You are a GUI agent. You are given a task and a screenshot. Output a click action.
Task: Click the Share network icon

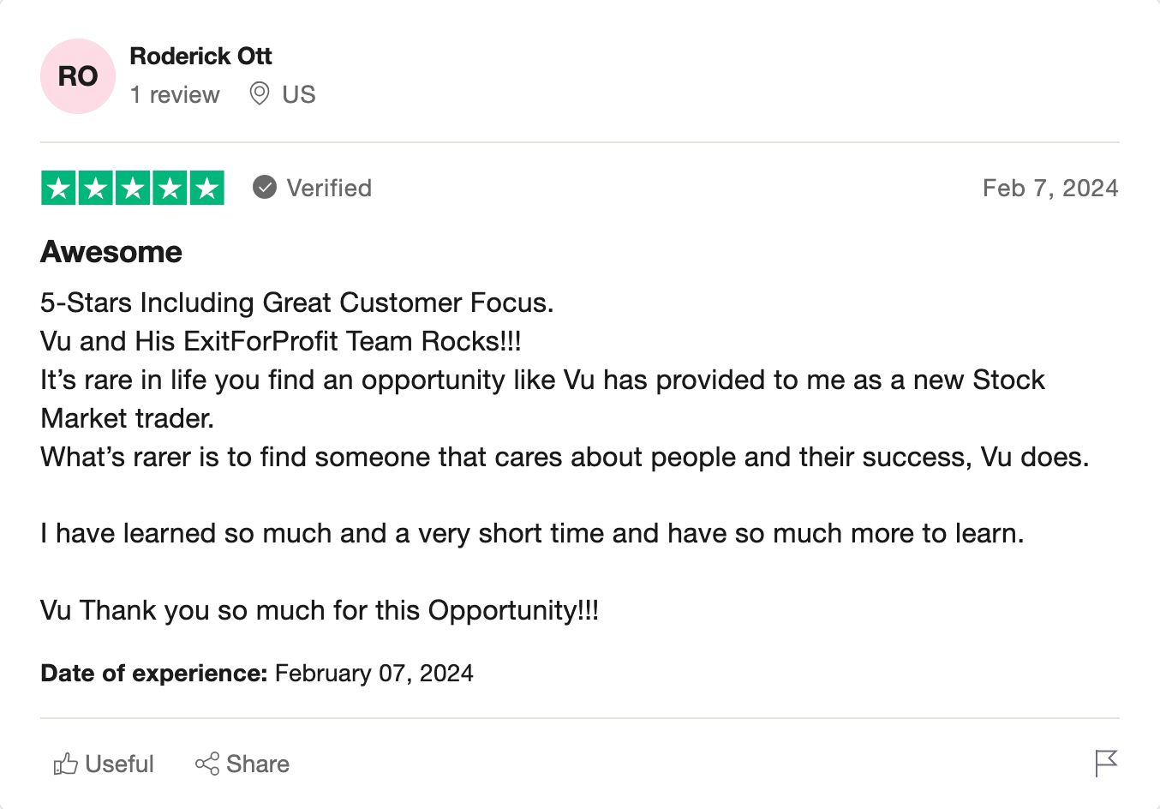coord(207,764)
